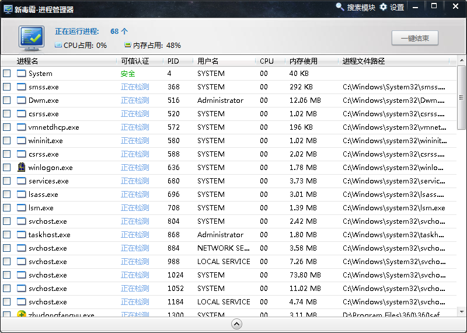Open 设置 gear settings
This screenshot has width=467, height=333.
(392, 8)
